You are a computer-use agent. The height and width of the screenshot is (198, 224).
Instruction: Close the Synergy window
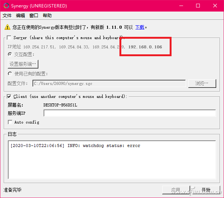pyautogui.click(x=215, y=6)
